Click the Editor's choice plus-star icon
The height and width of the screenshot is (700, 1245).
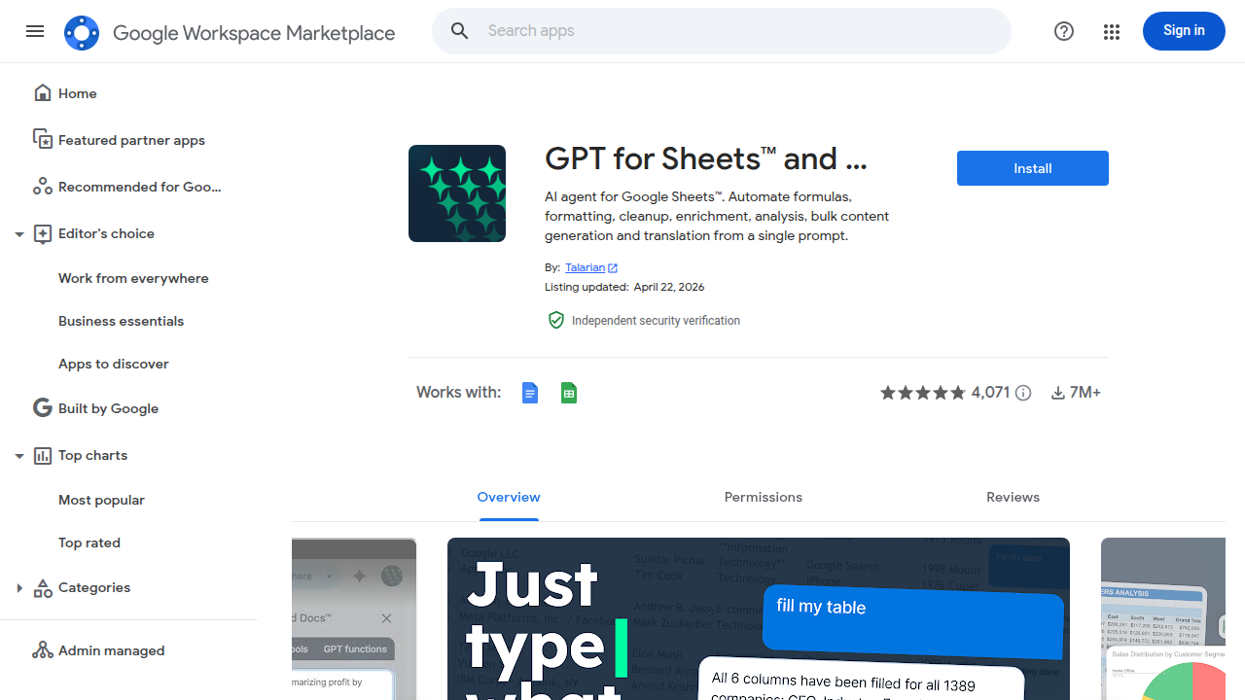click(42, 233)
